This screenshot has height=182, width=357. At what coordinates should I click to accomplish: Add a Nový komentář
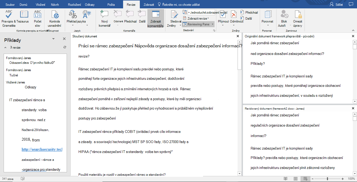[x=105, y=19]
